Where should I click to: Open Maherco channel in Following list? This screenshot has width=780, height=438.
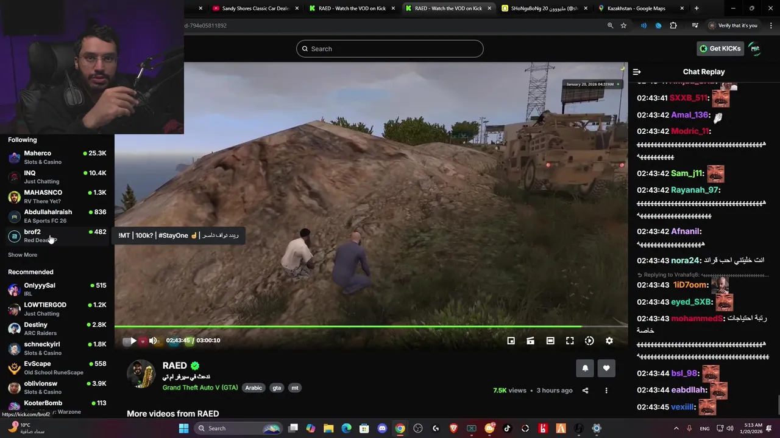tap(57, 158)
